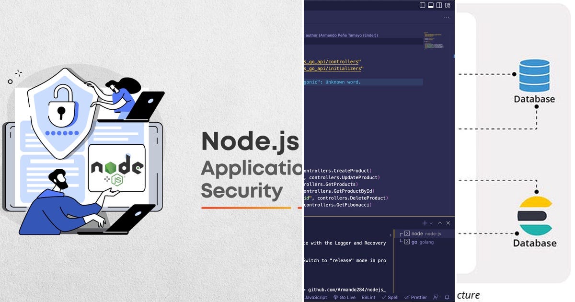Maximize the terminal panel with chevron
The width and height of the screenshot is (575, 302).
439,223
